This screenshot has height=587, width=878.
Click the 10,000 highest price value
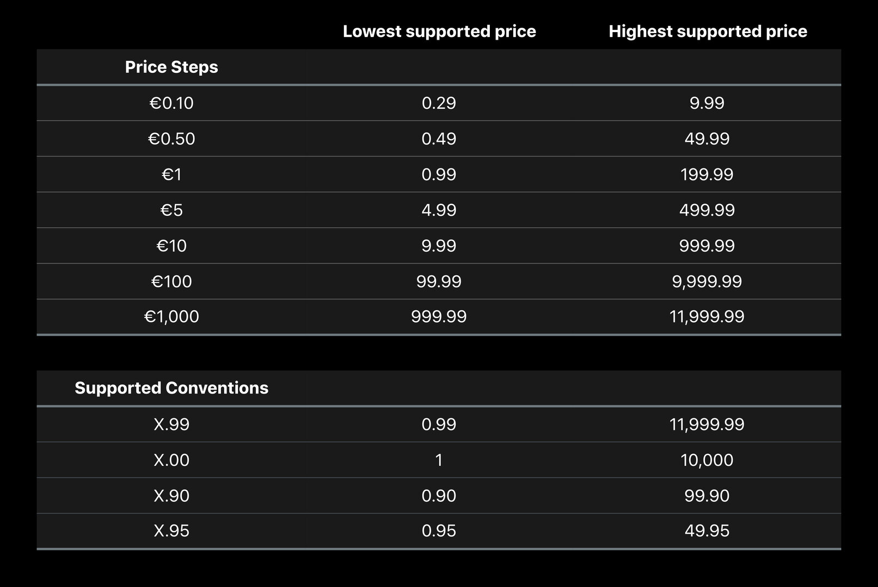(x=707, y=460)
